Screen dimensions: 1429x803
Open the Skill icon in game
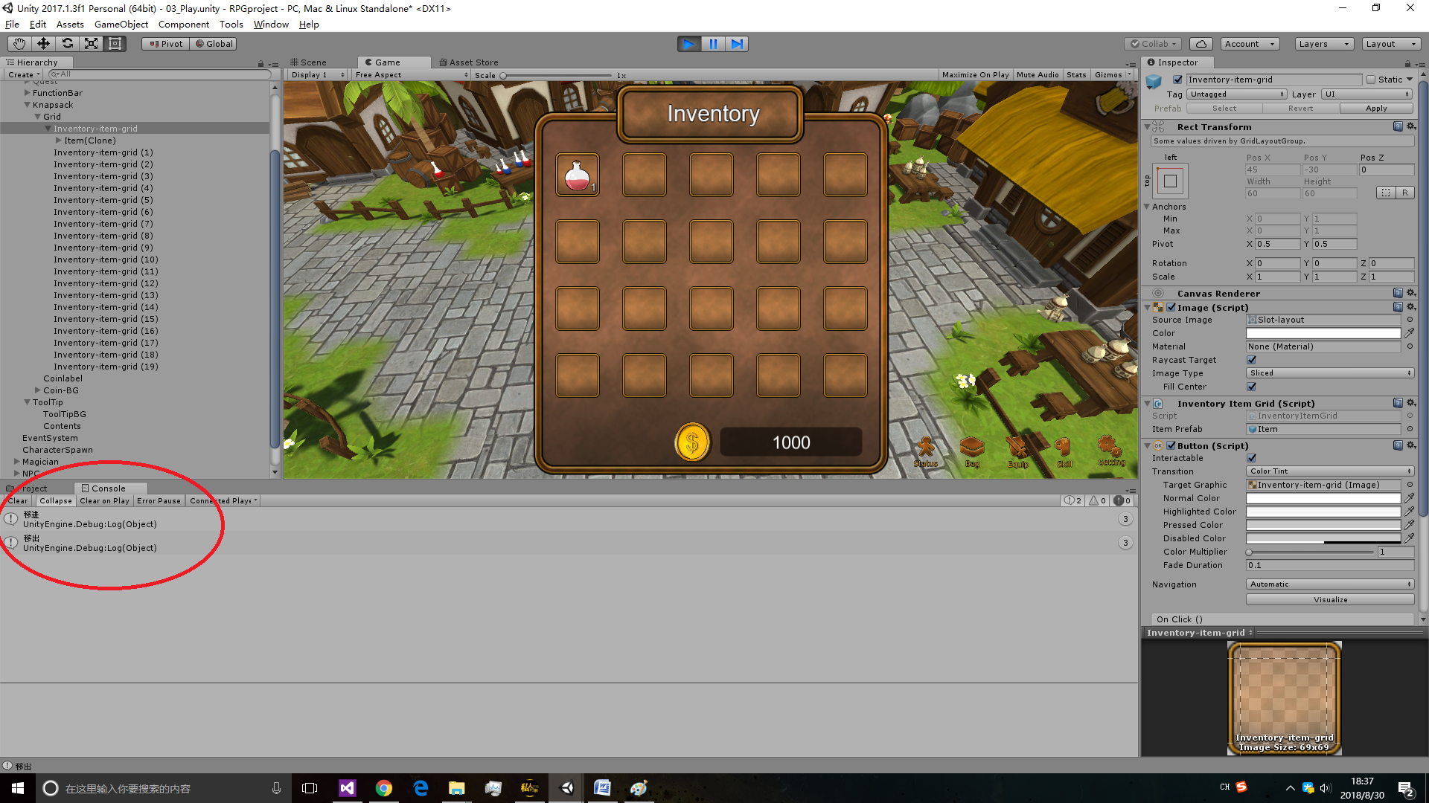click(x=1064, y=451)
